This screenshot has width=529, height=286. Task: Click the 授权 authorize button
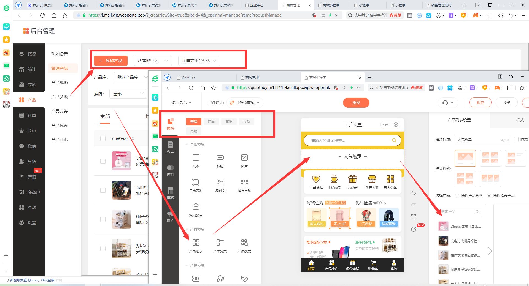[x=356, y=102]
